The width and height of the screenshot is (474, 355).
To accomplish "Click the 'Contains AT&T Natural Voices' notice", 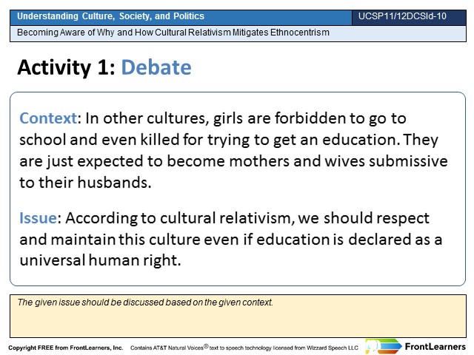I will click(x=244, y=348).
